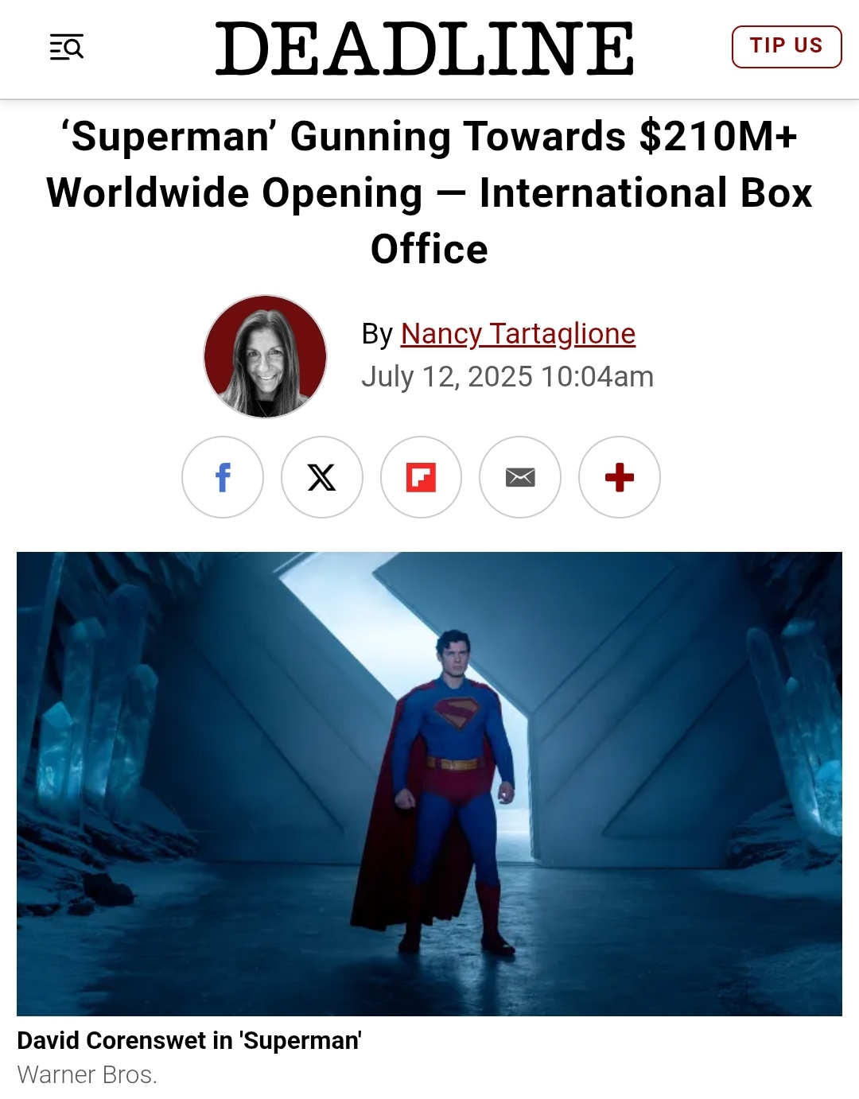
Task: Click the article headline text
Action: click(x=429, y=192)
